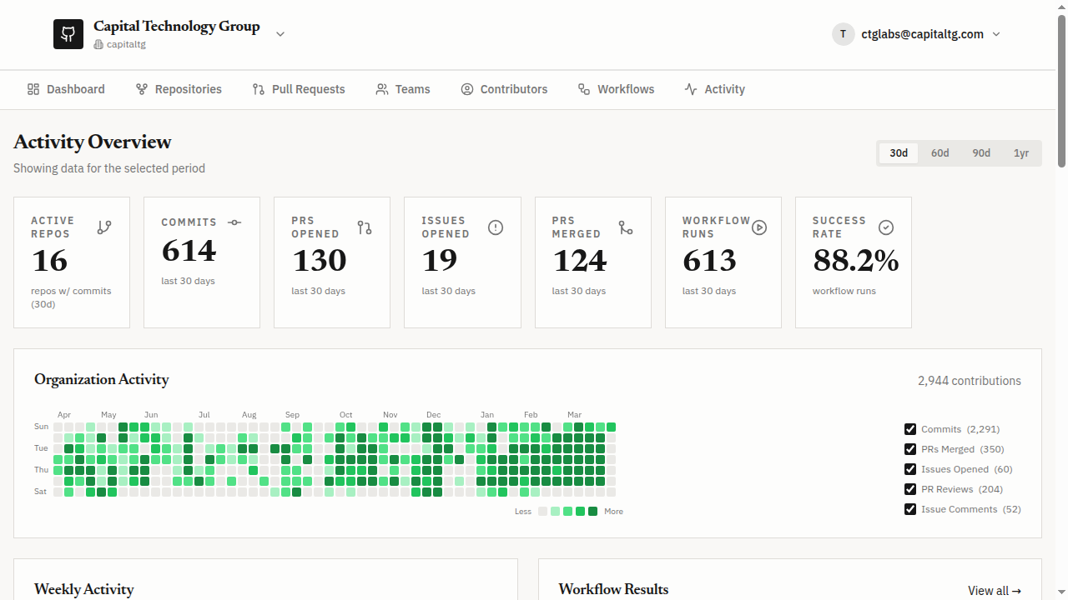
Task: Uncheck the PRs Merged (350) checkbox
Action: (x=910, y=449)
